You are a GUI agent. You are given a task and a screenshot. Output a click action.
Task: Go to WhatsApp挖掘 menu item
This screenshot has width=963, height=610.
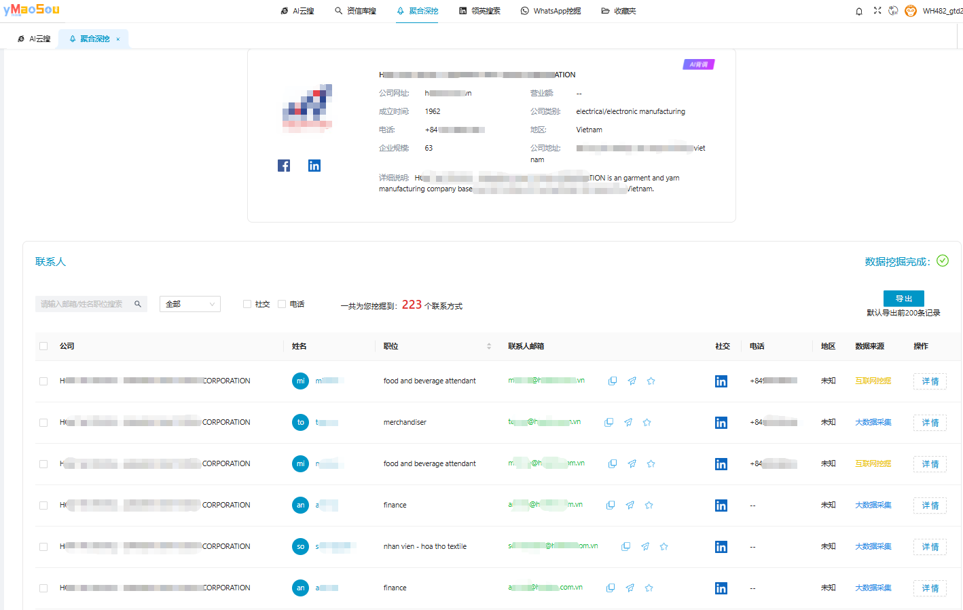(551, 11)
